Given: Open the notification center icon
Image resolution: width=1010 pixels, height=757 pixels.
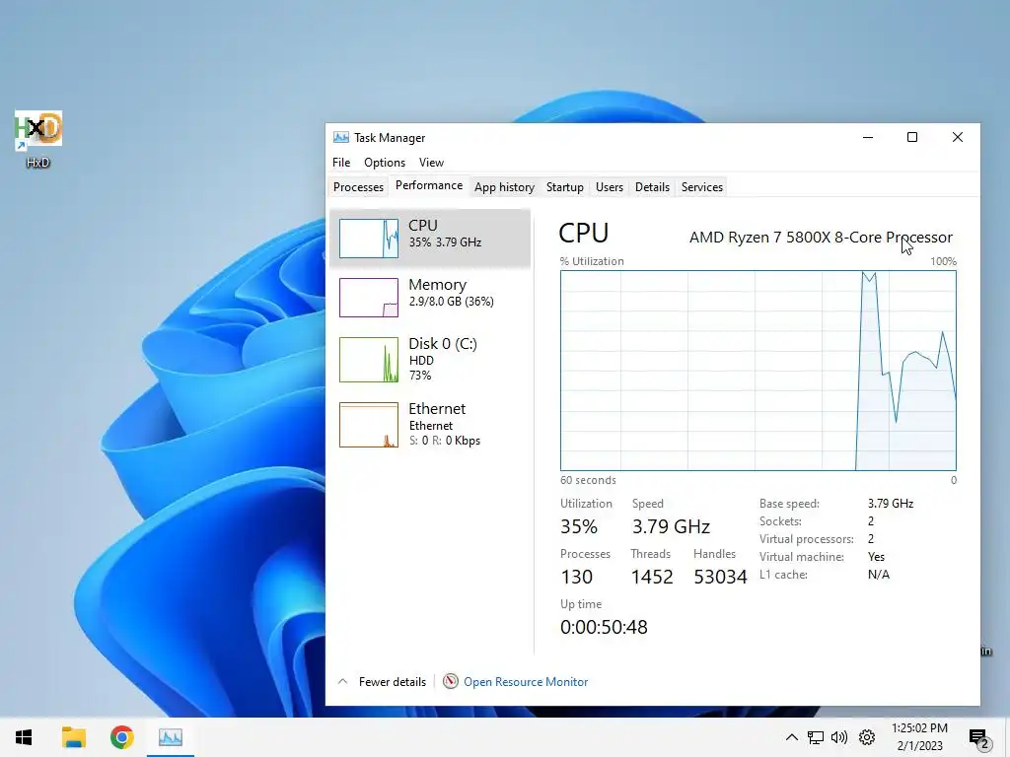Looking at the screenshot, I should [978, 738].
